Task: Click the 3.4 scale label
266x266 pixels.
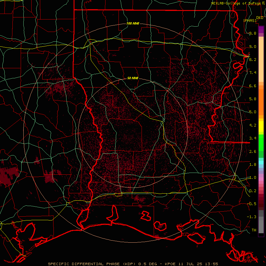Action: coord(253,138)
